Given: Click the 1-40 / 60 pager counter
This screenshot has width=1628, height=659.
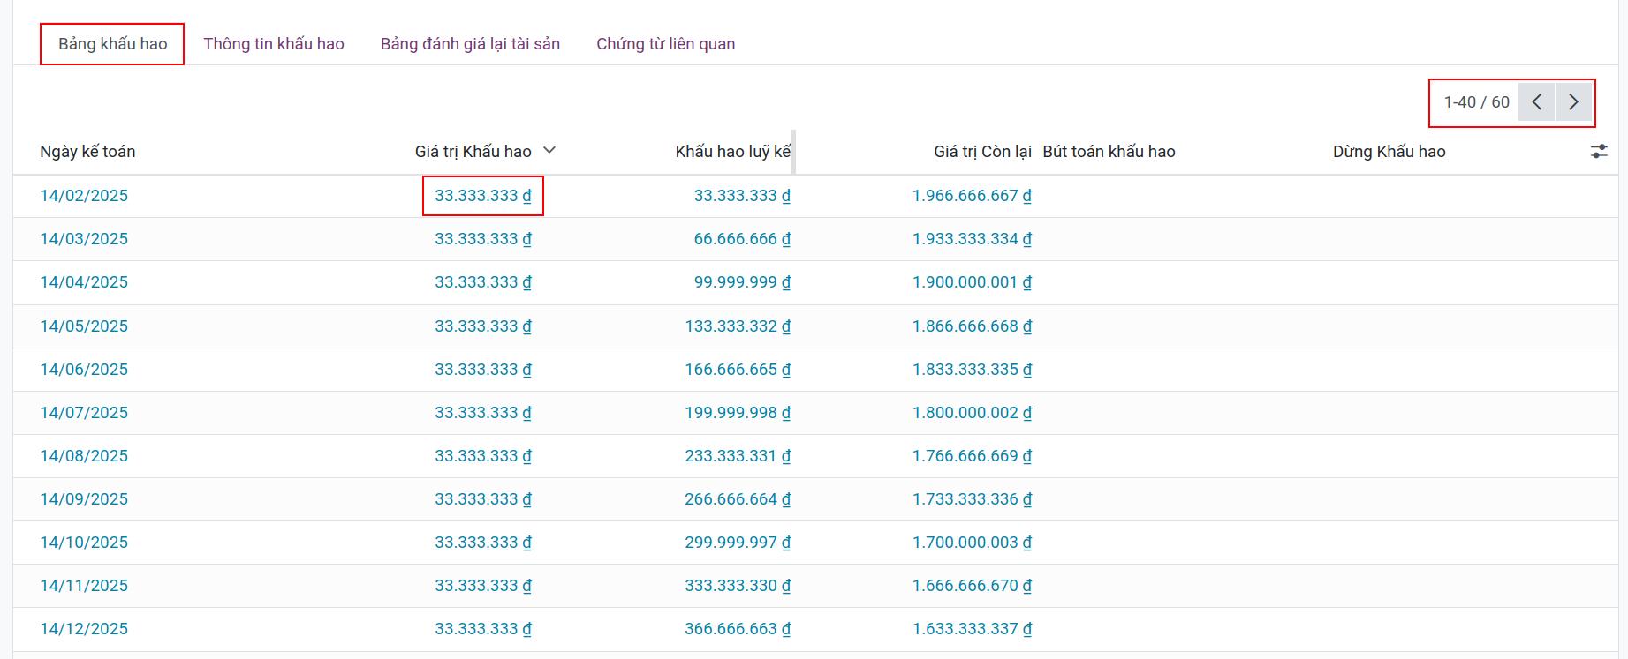Looking at the screenshot, I should tap(1476, 102).
